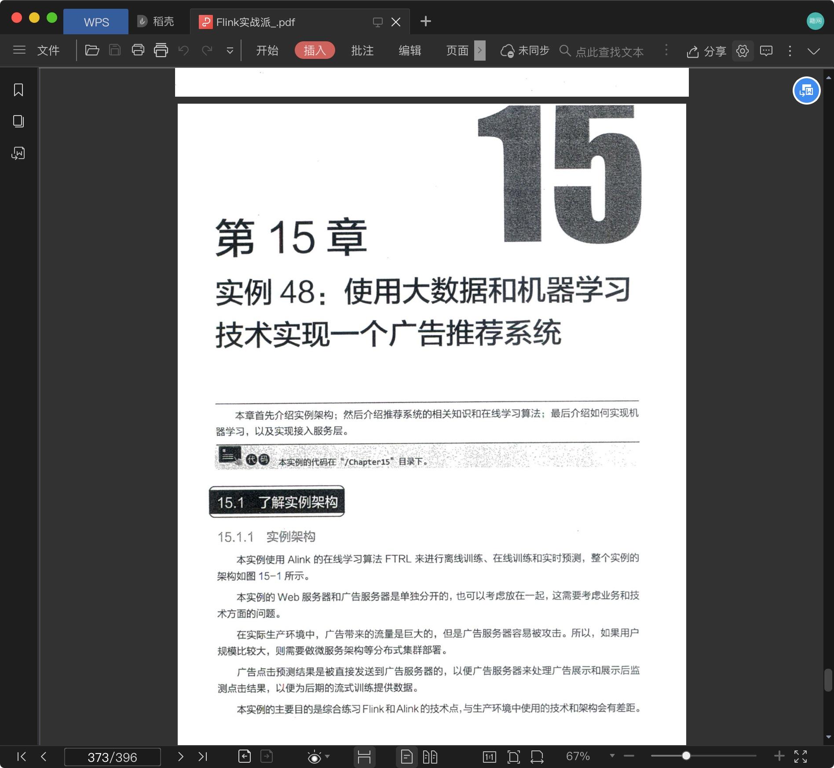Zoom in with the plus button
Viewport: 834px width, 768px height.
(779, 756)
